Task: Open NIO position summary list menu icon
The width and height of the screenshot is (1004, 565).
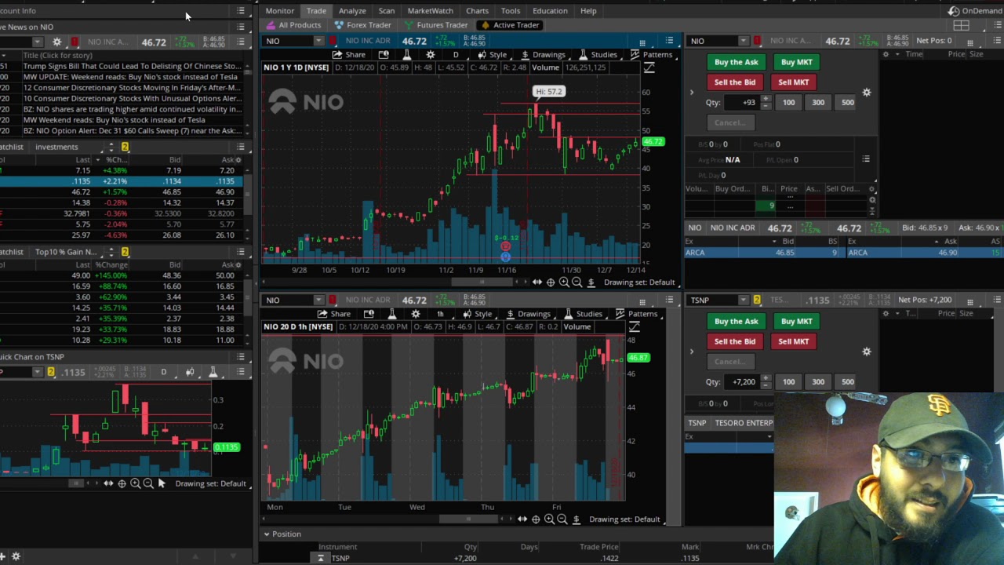Action: (866, 159)
